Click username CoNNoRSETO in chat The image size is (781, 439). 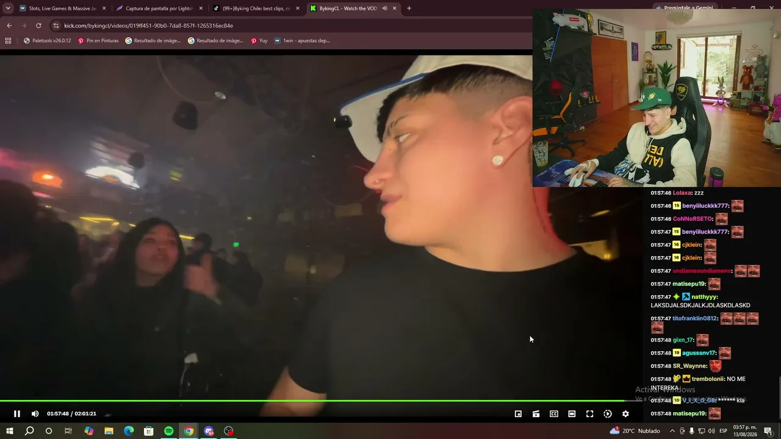click(693, 219)
